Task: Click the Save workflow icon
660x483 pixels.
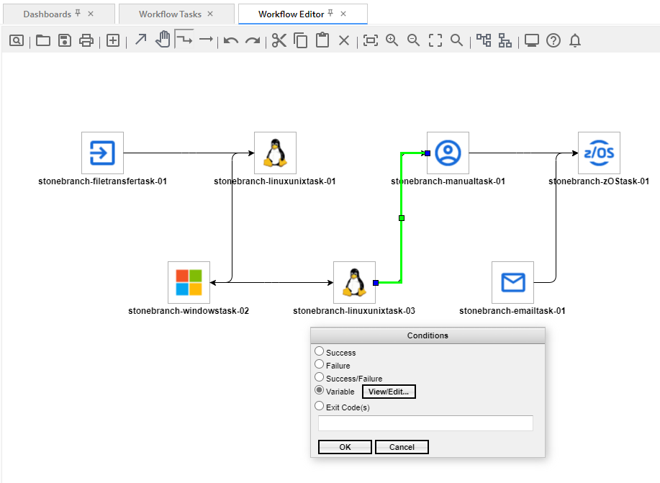Action: pyautogui.click(x=65, y=40)
